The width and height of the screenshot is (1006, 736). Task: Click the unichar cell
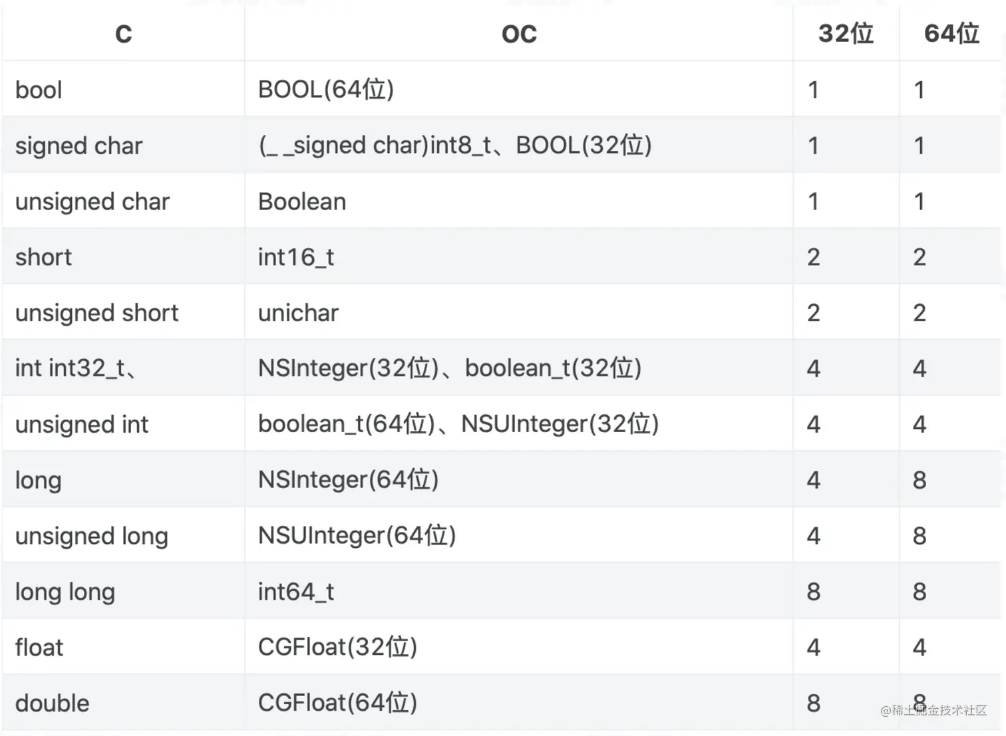[519, 312]
